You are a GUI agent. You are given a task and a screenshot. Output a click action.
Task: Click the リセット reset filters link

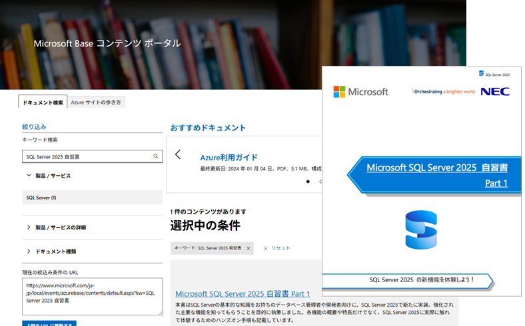pos(276,248)
